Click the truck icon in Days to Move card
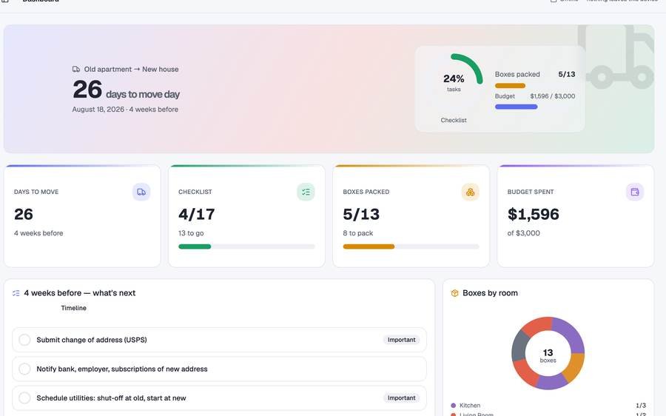This screenshot has width=666, height=416. click(x=141, y=192)
